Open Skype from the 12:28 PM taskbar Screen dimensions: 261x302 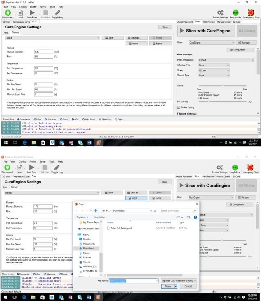pyautogui.click(x=80, y=297)
